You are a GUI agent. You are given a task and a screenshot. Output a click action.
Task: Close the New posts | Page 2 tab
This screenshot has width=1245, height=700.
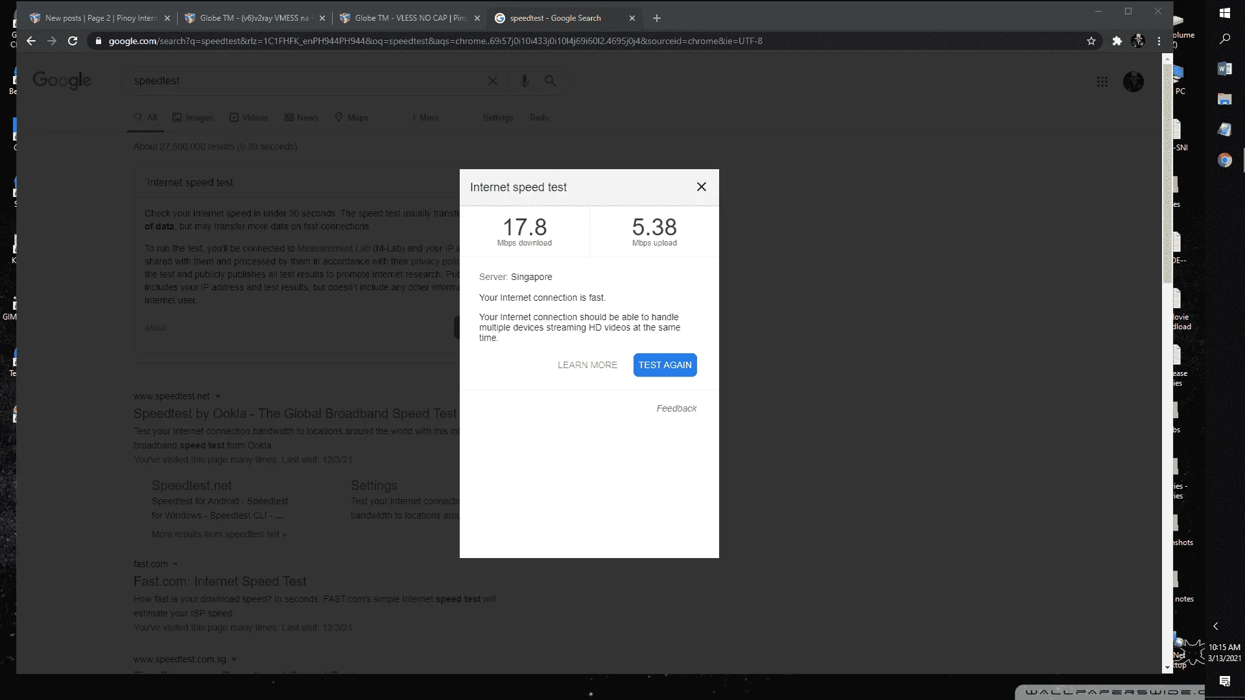167,18
